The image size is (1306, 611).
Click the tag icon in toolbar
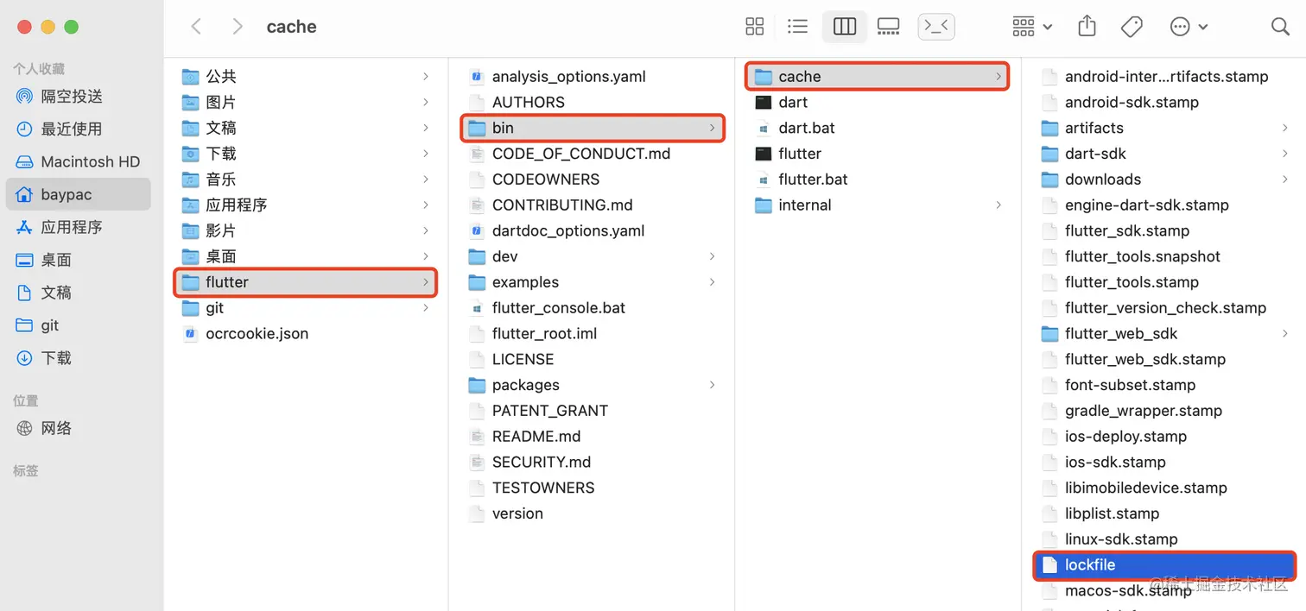pyautogui.click(x=1132, y=27)
